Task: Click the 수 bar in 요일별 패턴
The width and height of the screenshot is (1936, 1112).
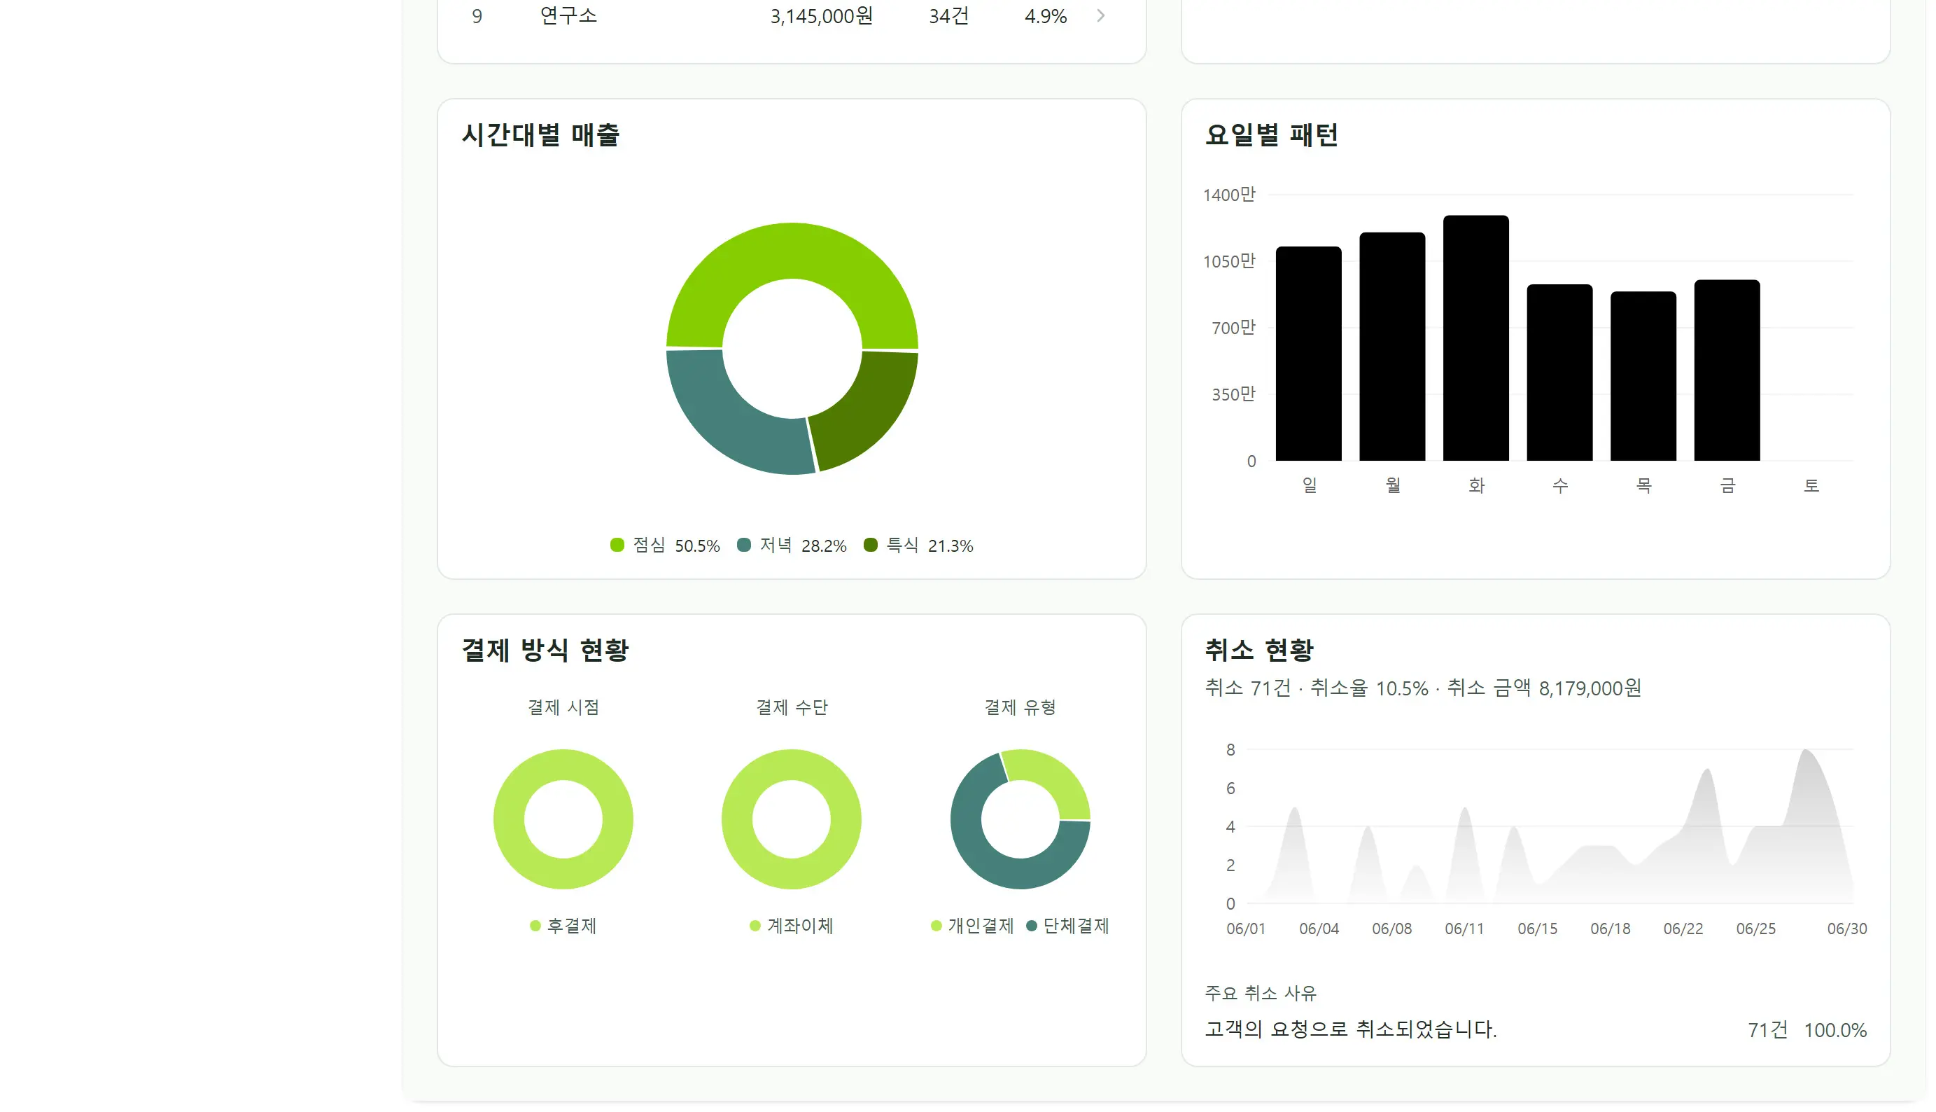Action: coord(1559,373)
